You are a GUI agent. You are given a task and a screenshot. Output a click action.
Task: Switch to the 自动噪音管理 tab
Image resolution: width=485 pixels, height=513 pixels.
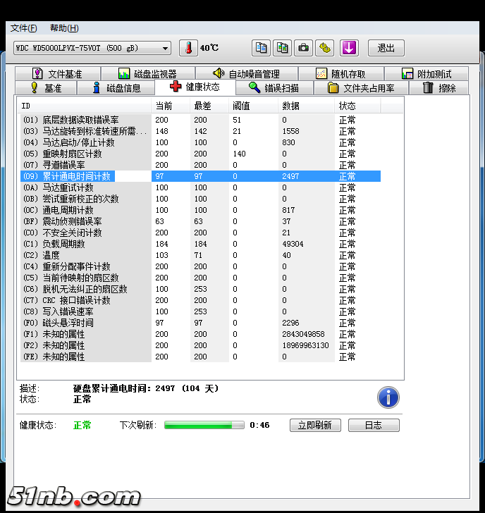(x=247, y=74)
